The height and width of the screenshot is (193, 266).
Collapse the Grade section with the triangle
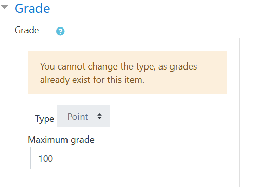pyautogui.click(x=4, y=7)
